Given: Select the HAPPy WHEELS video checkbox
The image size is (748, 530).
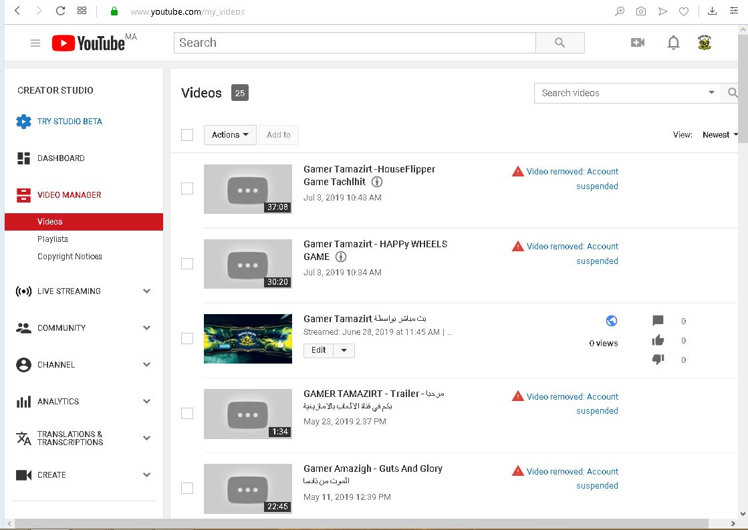Looking at the screenshot, I should pos(187,264).
